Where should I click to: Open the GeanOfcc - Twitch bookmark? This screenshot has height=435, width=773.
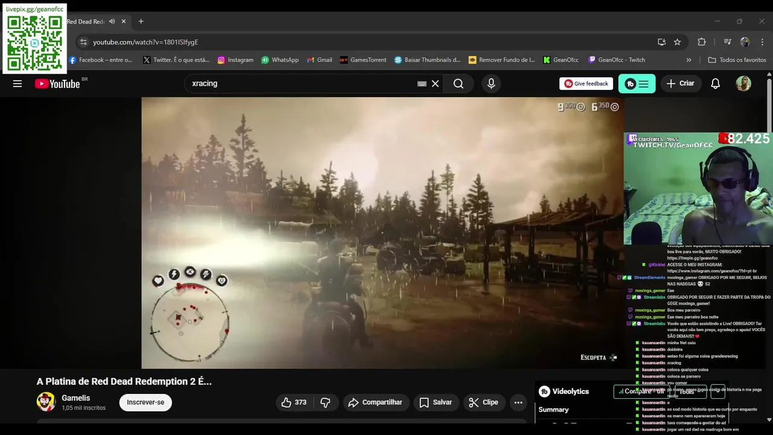617,60
